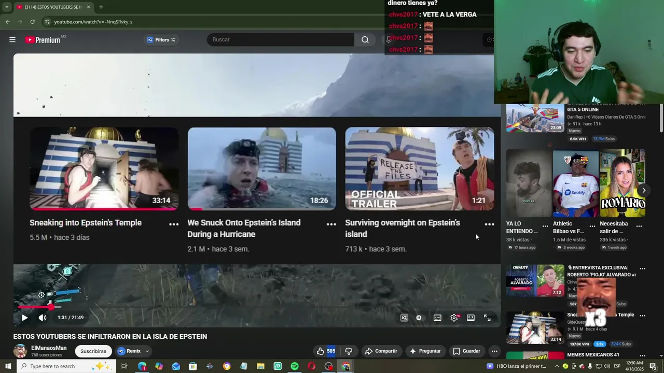Open the Windows notification center
Screen dimensions: 664x373
(653, 366)
